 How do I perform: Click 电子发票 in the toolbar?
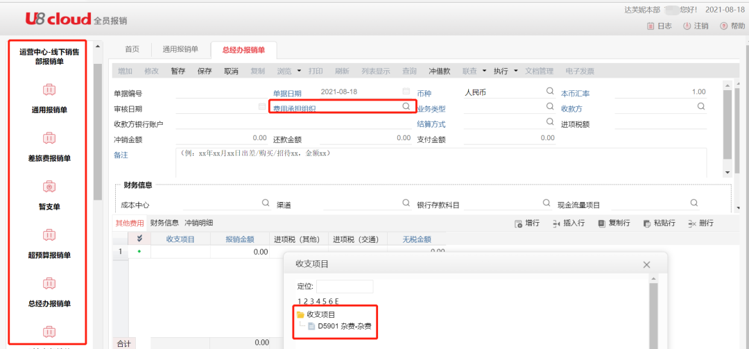coord(580,71)
